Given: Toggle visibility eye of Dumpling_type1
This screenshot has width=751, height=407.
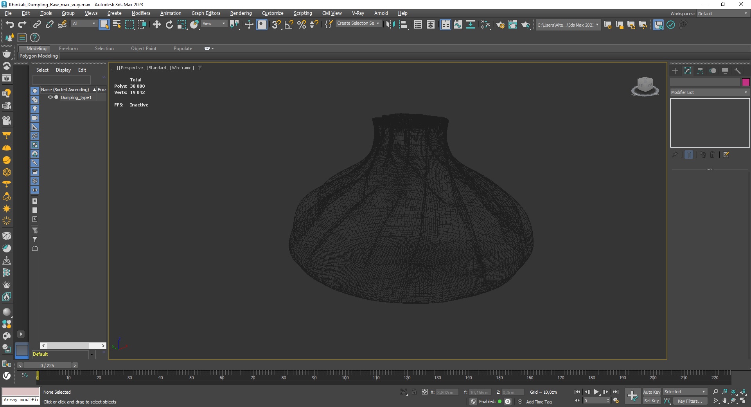Looking at the screenshot, I should 50,97.
